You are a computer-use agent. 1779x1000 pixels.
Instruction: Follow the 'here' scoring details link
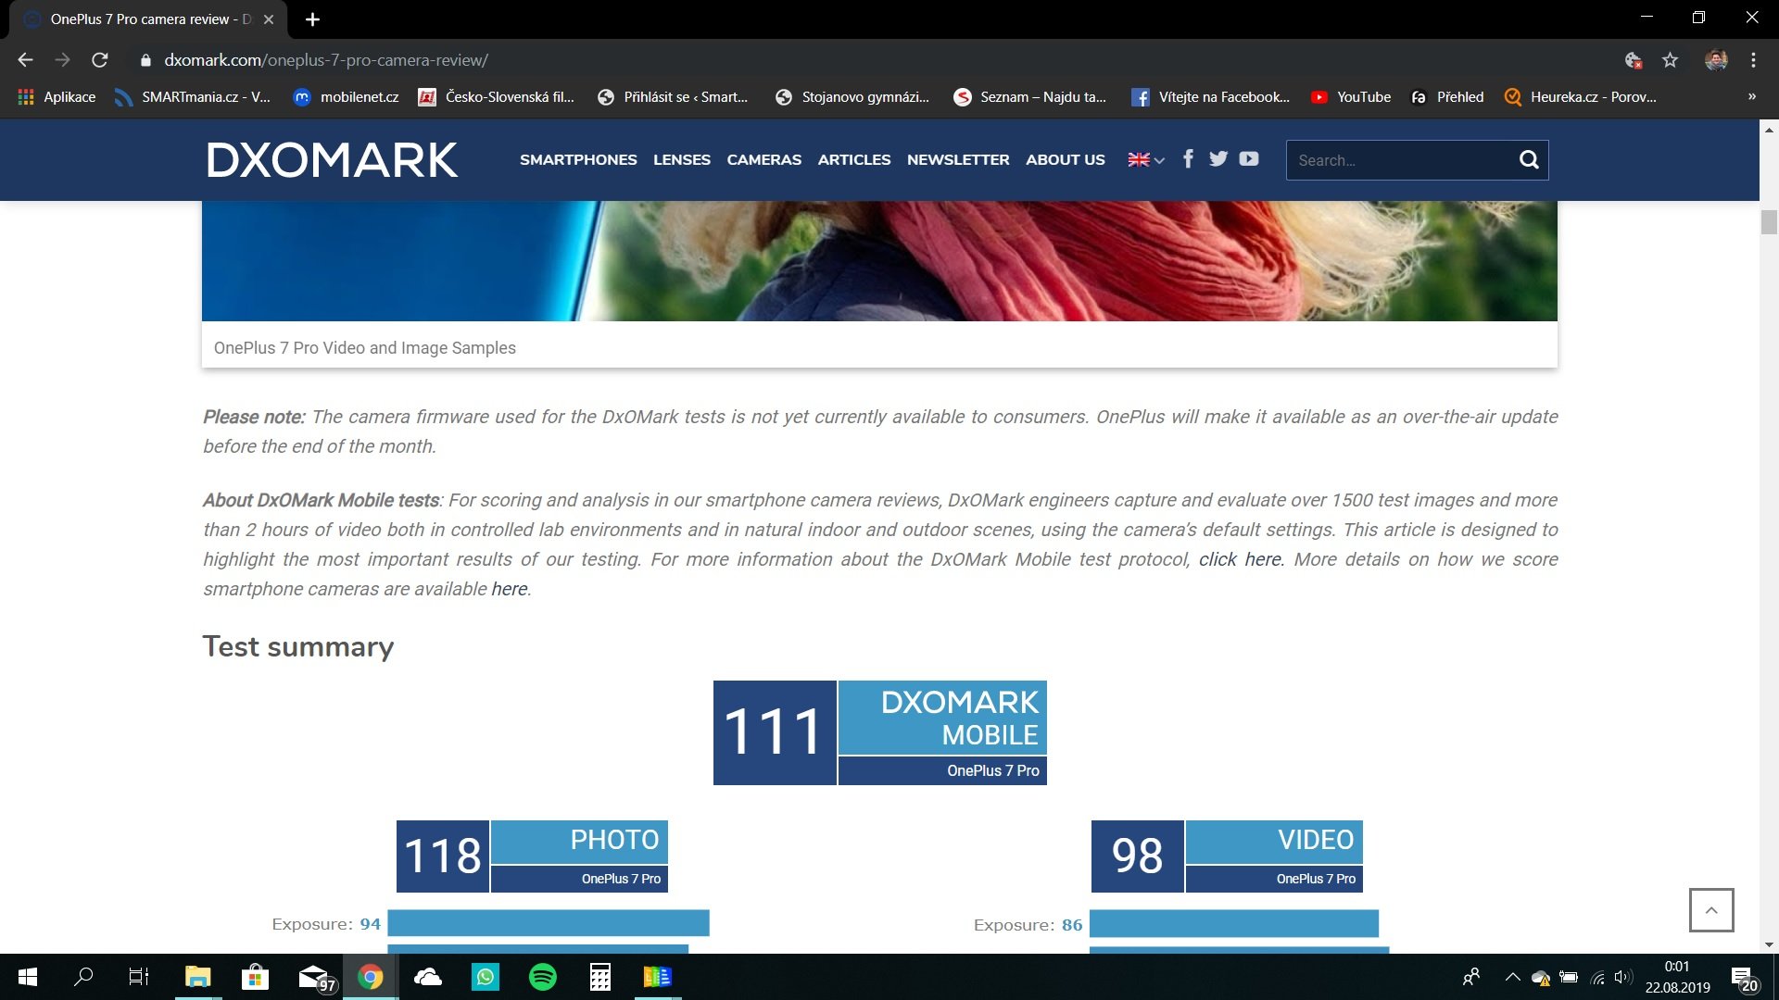click(510, 589)
